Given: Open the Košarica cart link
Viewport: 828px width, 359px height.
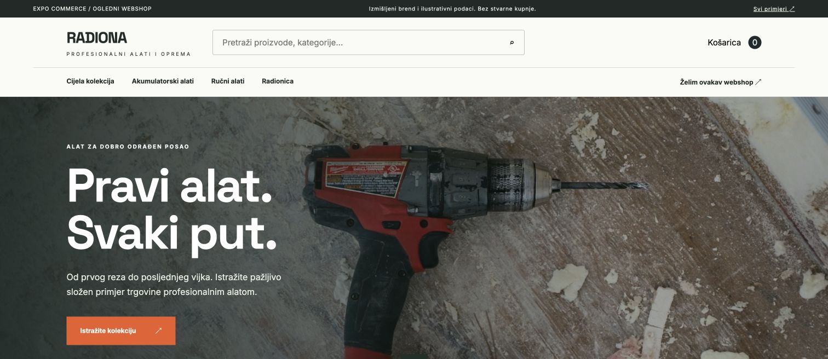Looking at the screenshot, I should (x=734, y=43).
